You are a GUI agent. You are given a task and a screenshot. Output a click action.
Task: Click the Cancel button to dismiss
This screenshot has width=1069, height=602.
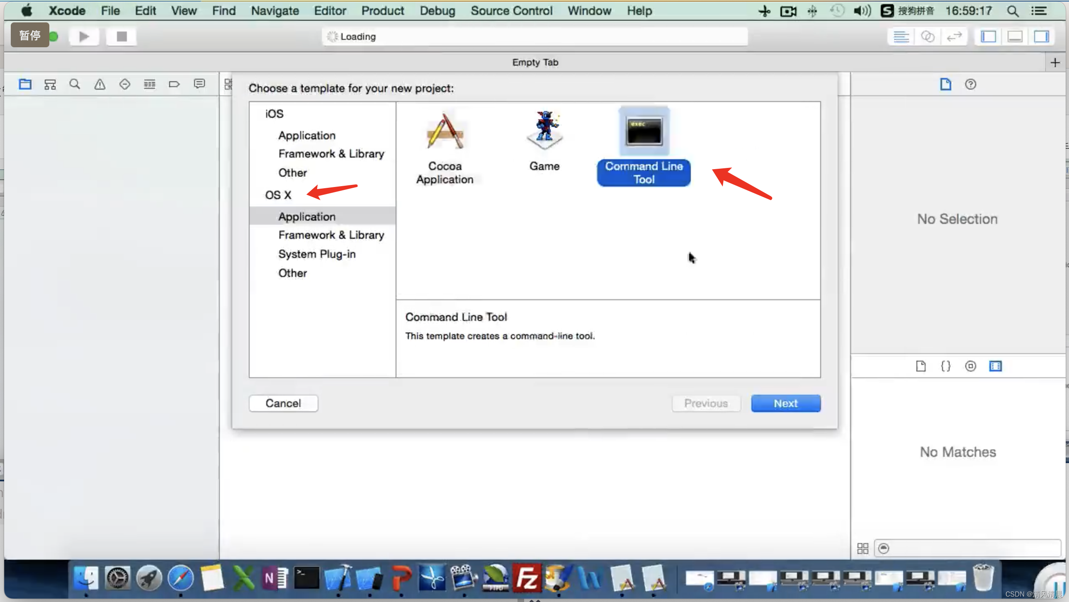point(283,403)
